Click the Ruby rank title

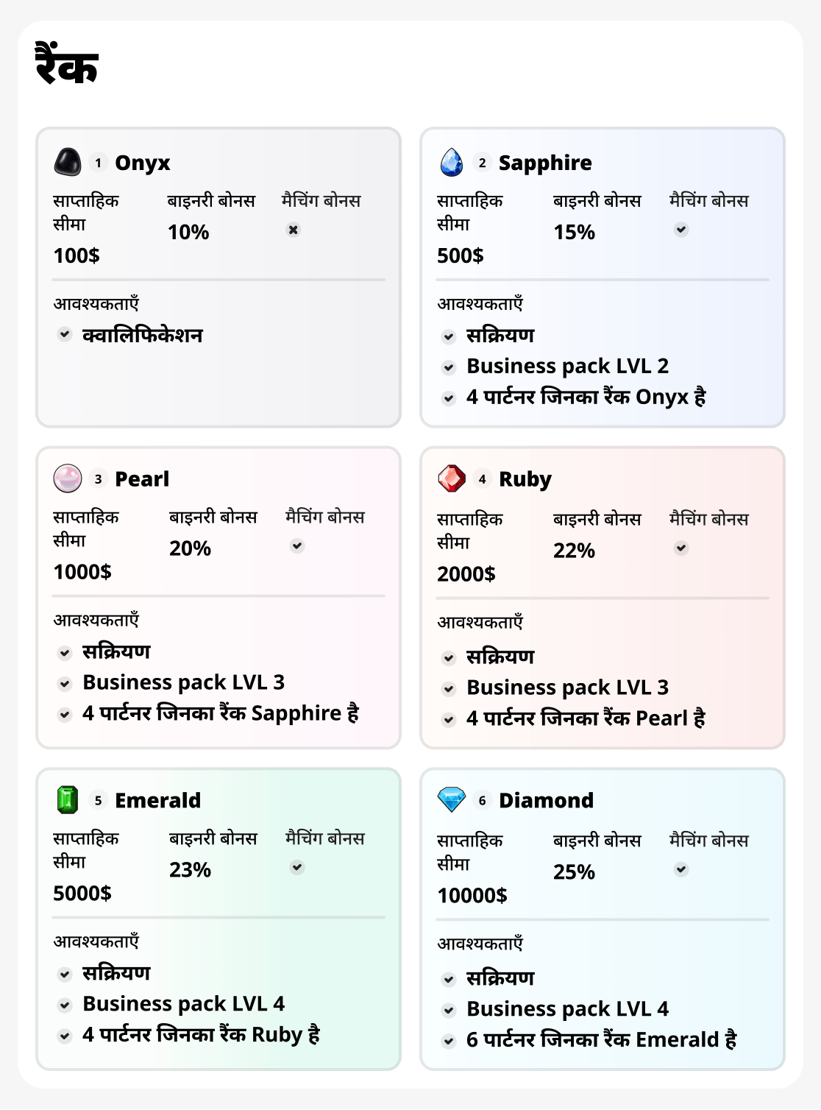(x=525, y=479)
